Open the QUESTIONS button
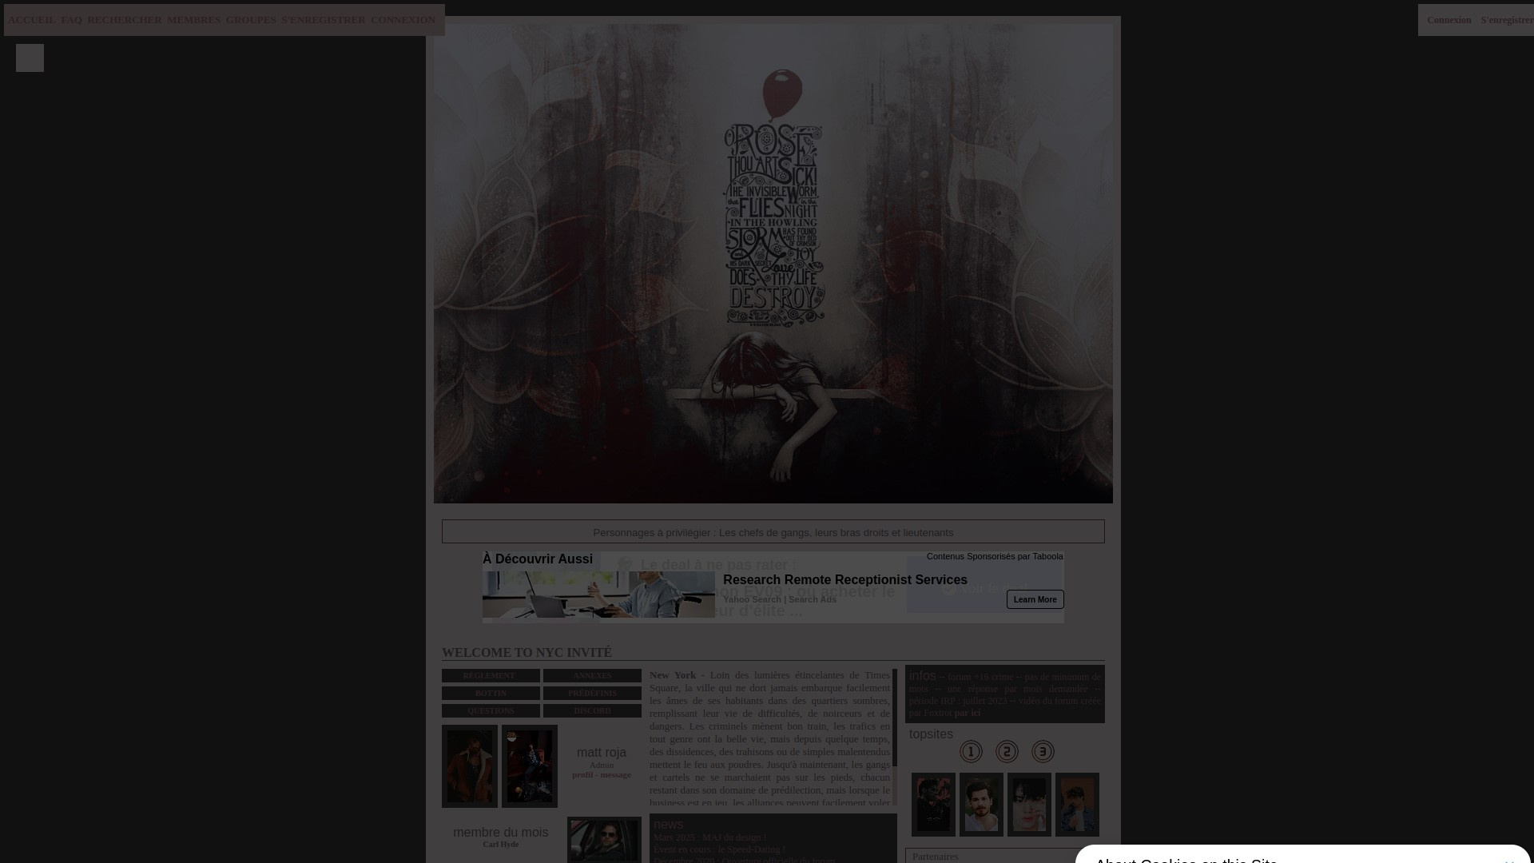Screen dimensions: 1534x863 coord(491,711)
